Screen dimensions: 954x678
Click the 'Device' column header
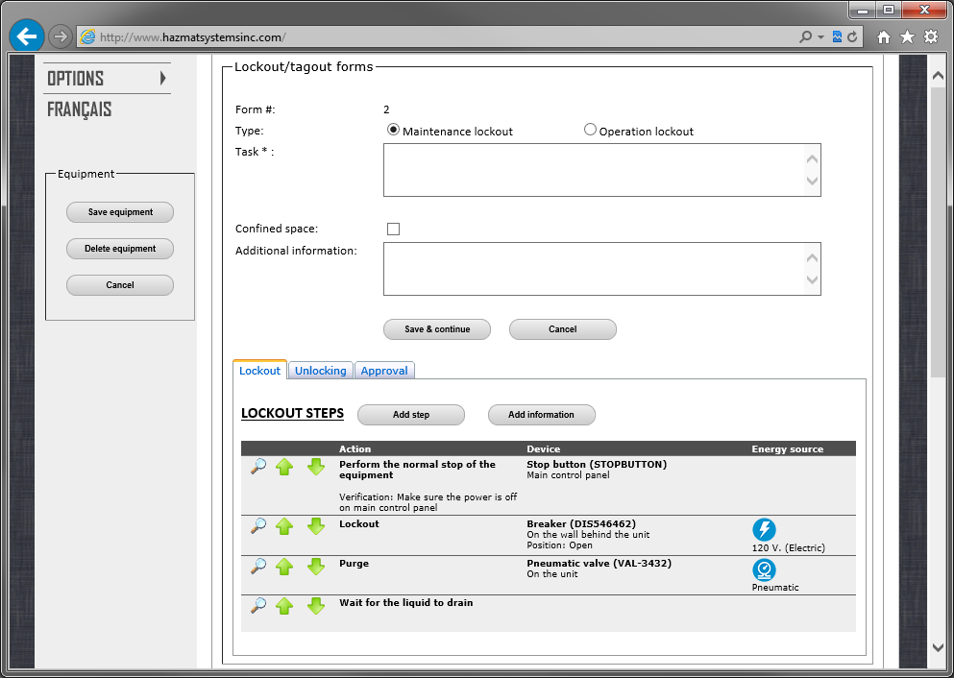click(544, 448)
